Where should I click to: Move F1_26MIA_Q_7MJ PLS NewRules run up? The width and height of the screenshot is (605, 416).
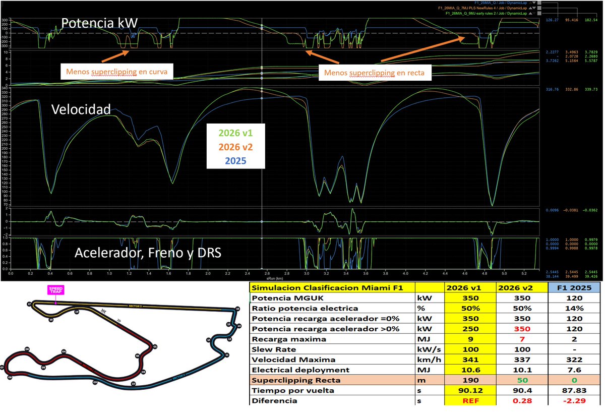[530, 8]
